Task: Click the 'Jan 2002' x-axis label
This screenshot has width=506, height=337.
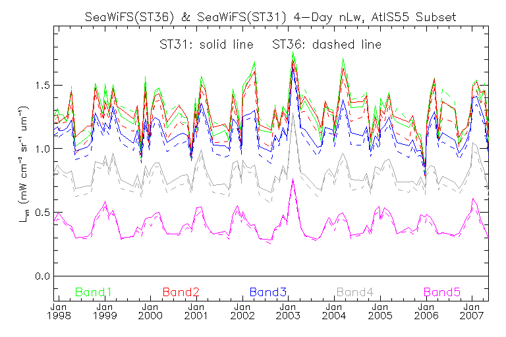Action: point(242,311)
